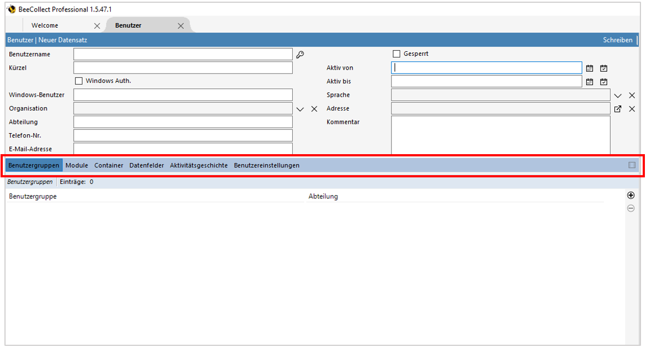Click the Kommentar text area
The height and width of the screenshot is (347, 646).
(x=500, y=134)
